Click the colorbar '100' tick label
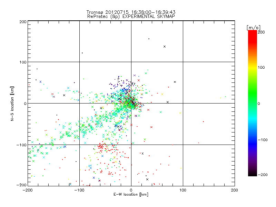This screenshot has height=207, width=276. [261, 67]
